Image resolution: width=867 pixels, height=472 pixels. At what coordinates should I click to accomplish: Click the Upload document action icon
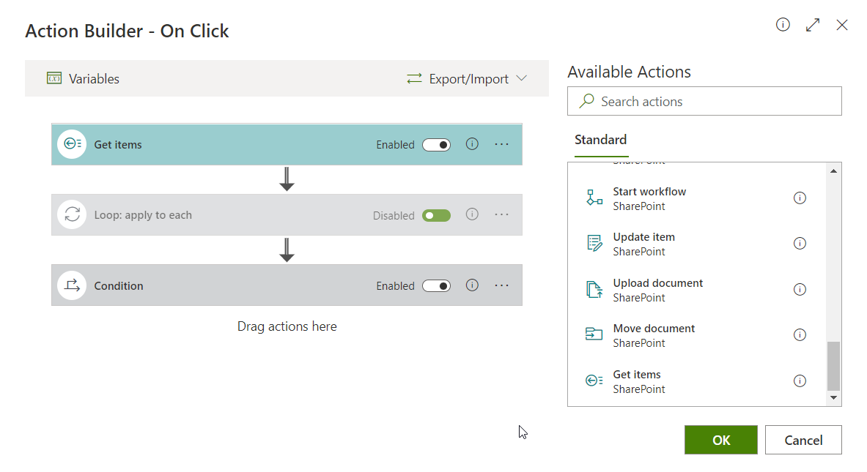(594, 290)
